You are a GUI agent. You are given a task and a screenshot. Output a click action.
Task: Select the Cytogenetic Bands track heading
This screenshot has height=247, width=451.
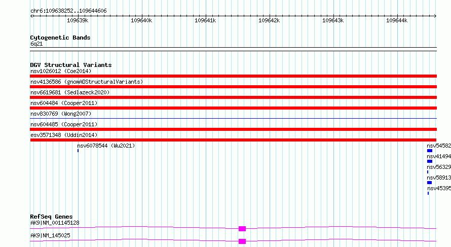(60, 38)
